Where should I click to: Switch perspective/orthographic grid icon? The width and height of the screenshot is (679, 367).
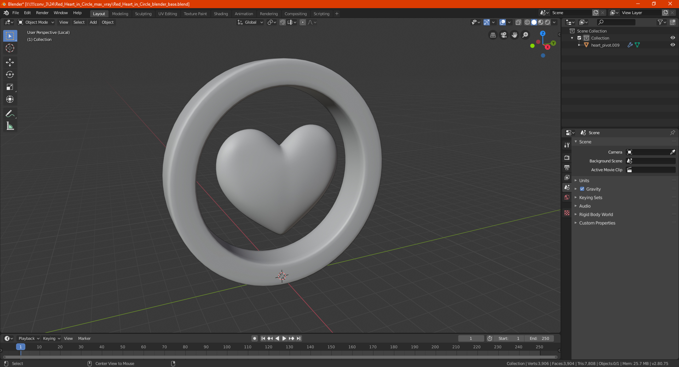[x=493, y=35]
